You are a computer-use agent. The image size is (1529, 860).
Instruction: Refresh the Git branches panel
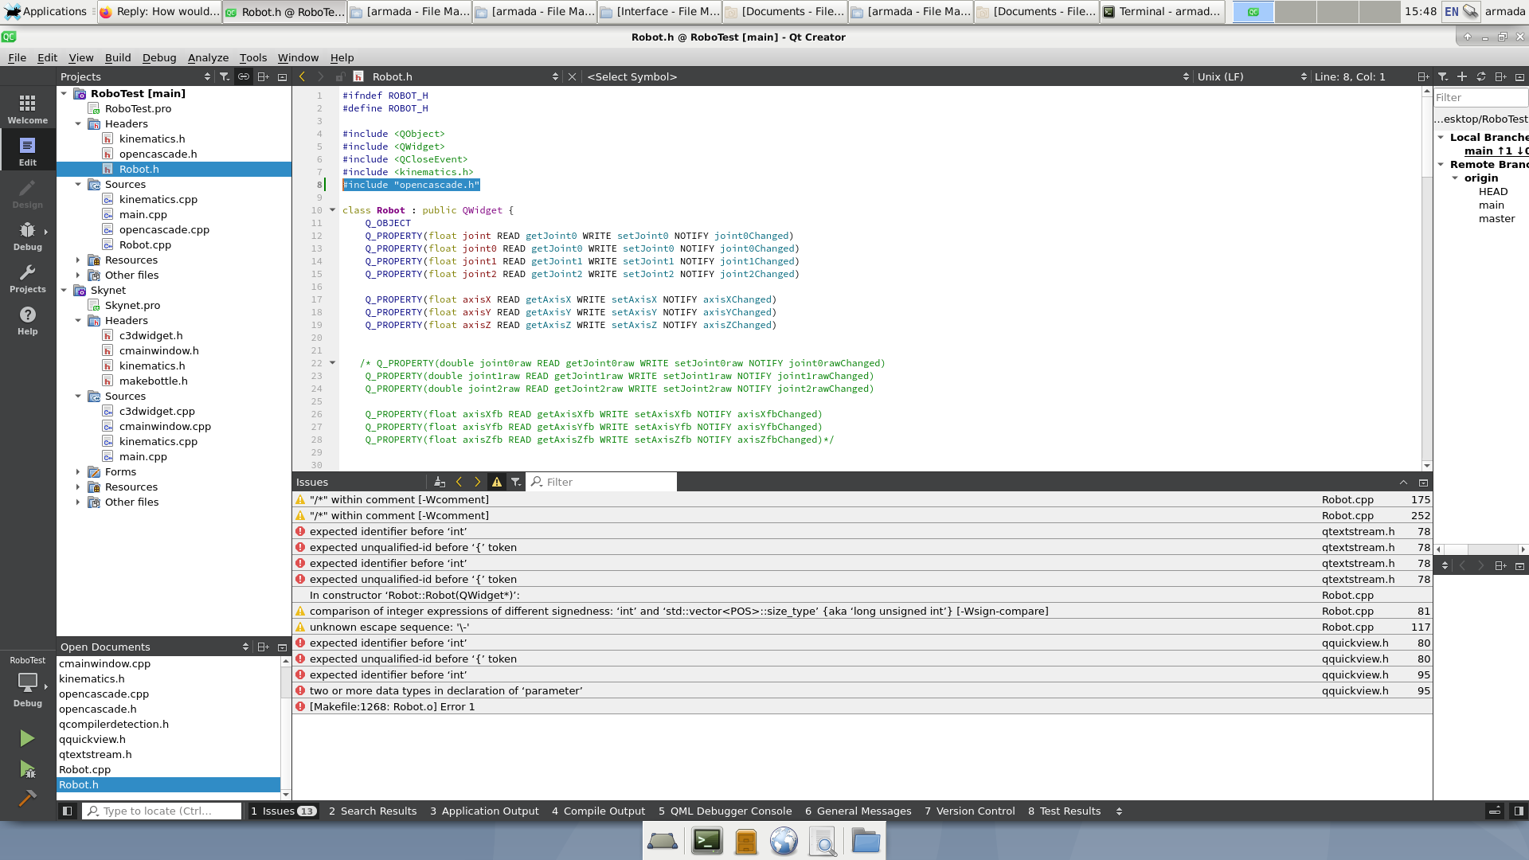pos(1481,76)
